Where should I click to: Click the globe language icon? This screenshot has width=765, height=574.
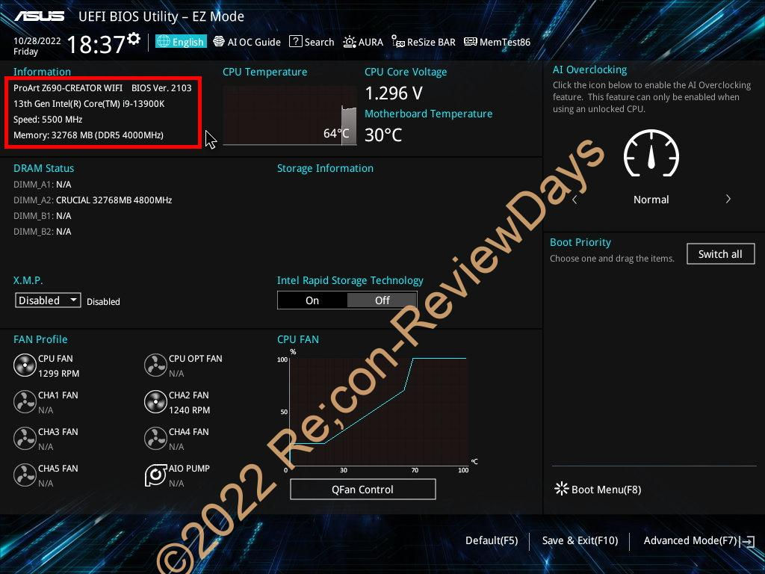tap(164, 42)
